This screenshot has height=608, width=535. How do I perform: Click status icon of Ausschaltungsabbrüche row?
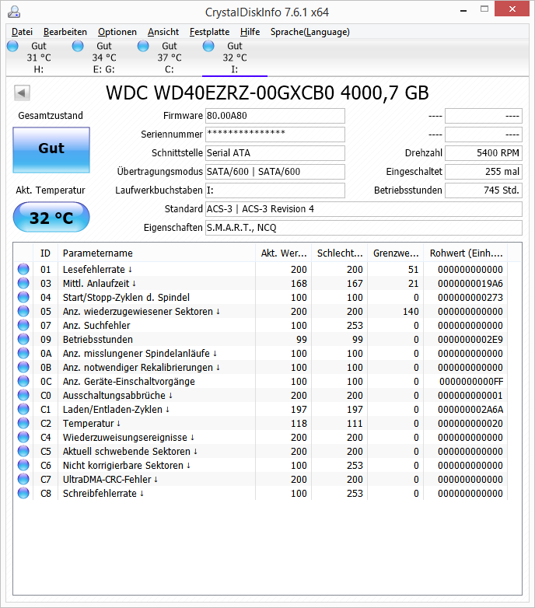tap(23, 395)
